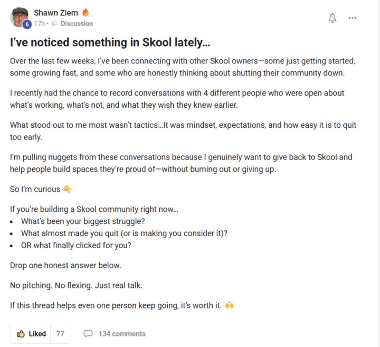
Task: Open the Shawn Ziem author name link
Action: pos(56,12)
